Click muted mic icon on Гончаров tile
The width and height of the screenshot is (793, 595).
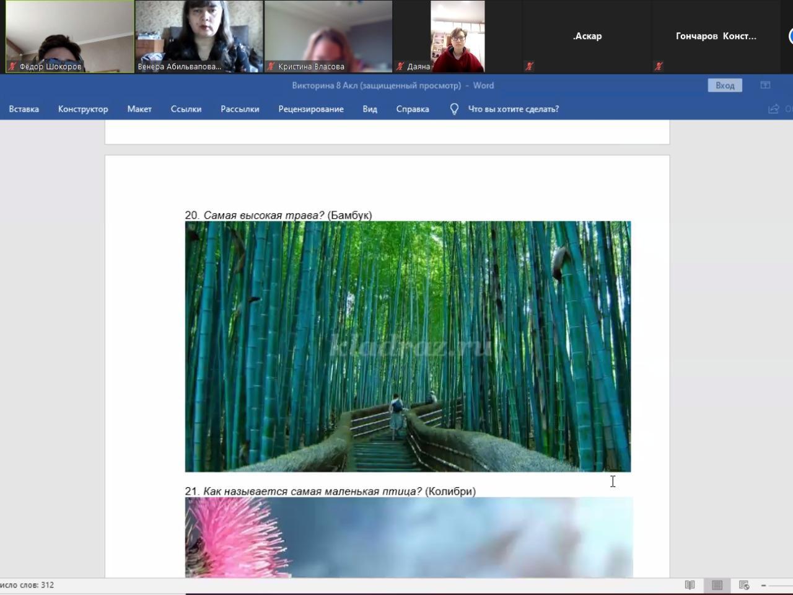(659, 66)
